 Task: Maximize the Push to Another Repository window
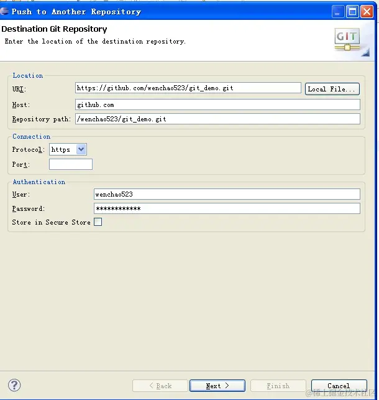point(352,12)
